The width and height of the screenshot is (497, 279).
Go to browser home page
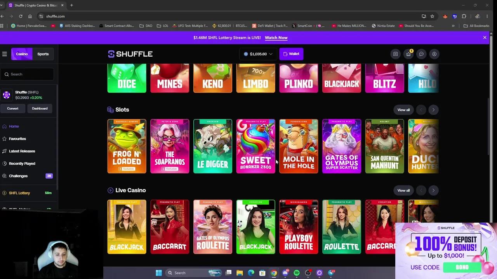tap(30, 16)
